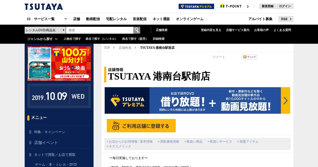Select 人物名で探す
The width and height of the screenshot is (318, 167).
pos(72,39)
